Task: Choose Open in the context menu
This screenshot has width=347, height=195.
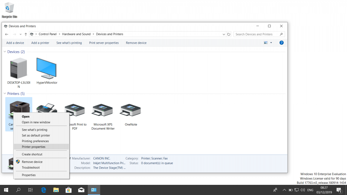Action: (41, 116)
